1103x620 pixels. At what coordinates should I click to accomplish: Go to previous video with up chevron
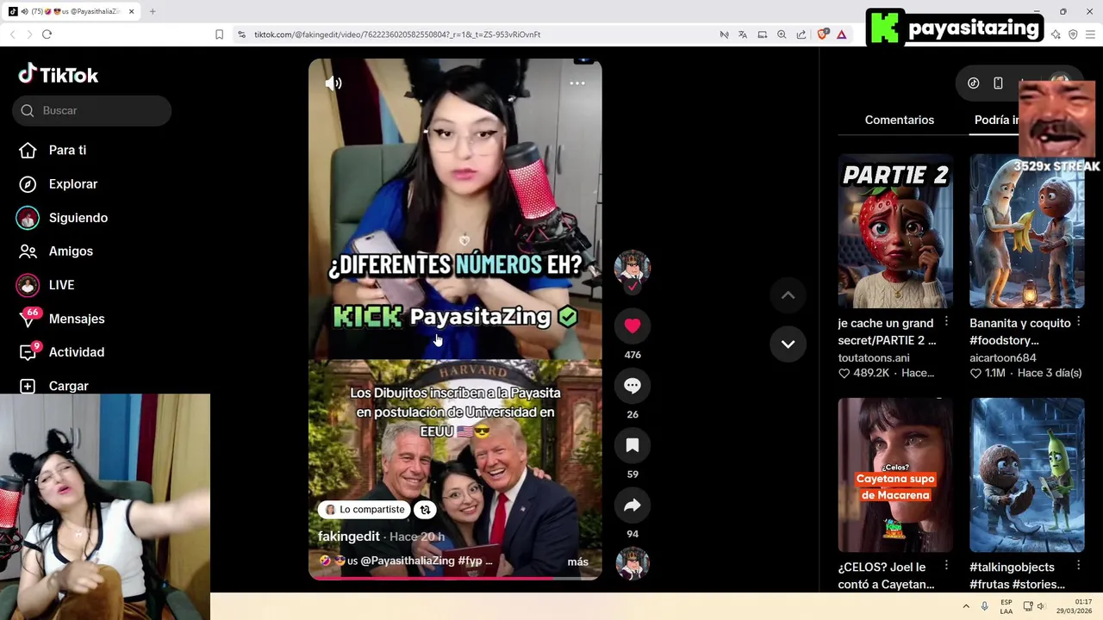(788, 295)
